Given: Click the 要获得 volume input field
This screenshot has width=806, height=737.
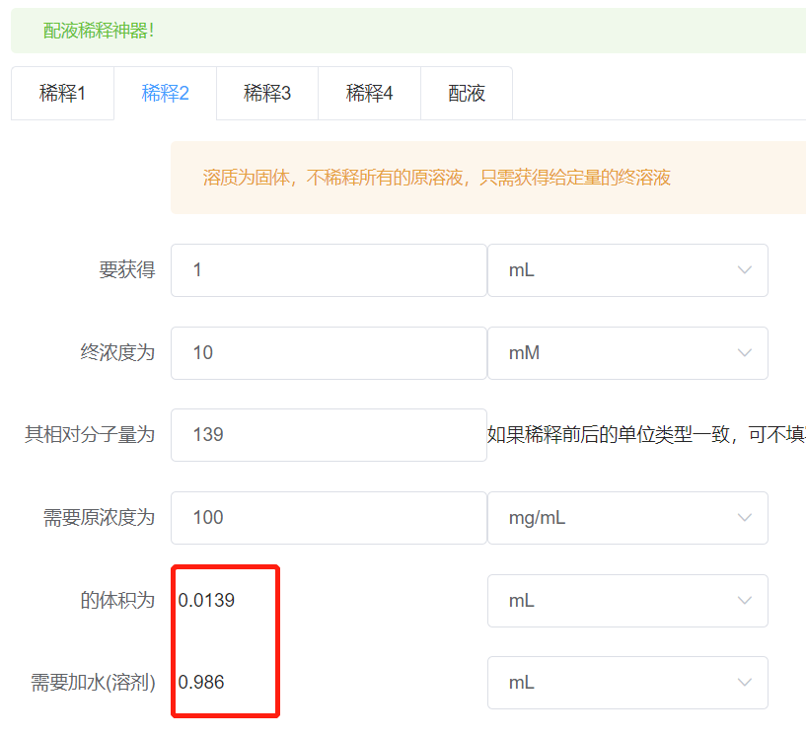Looking at the screenshot, I should click(329, 270).
